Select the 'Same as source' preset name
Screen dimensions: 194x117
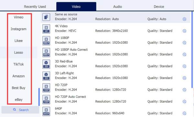click(66, 14)
